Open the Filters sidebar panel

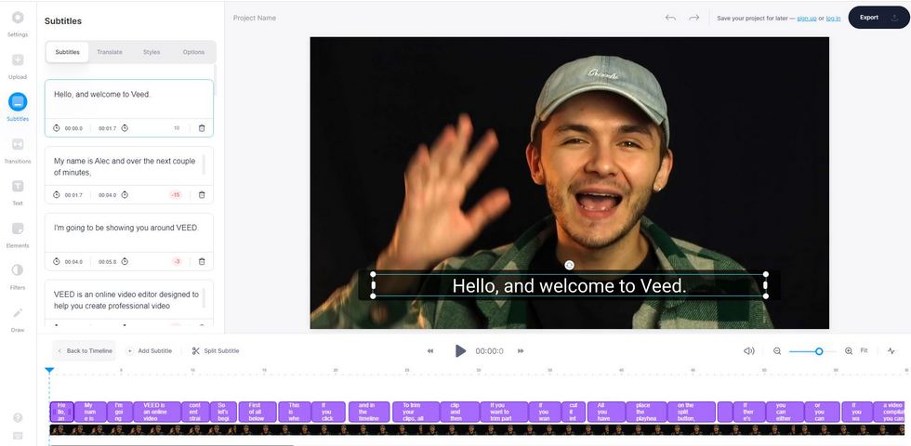point(18,277)
